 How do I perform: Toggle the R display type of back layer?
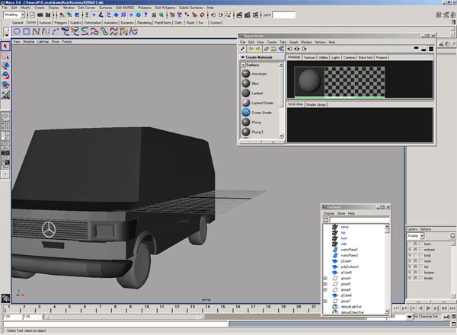pos(415,244)
